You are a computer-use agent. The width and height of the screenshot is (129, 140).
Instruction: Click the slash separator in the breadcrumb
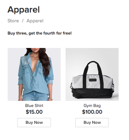[x=23, y=21]
